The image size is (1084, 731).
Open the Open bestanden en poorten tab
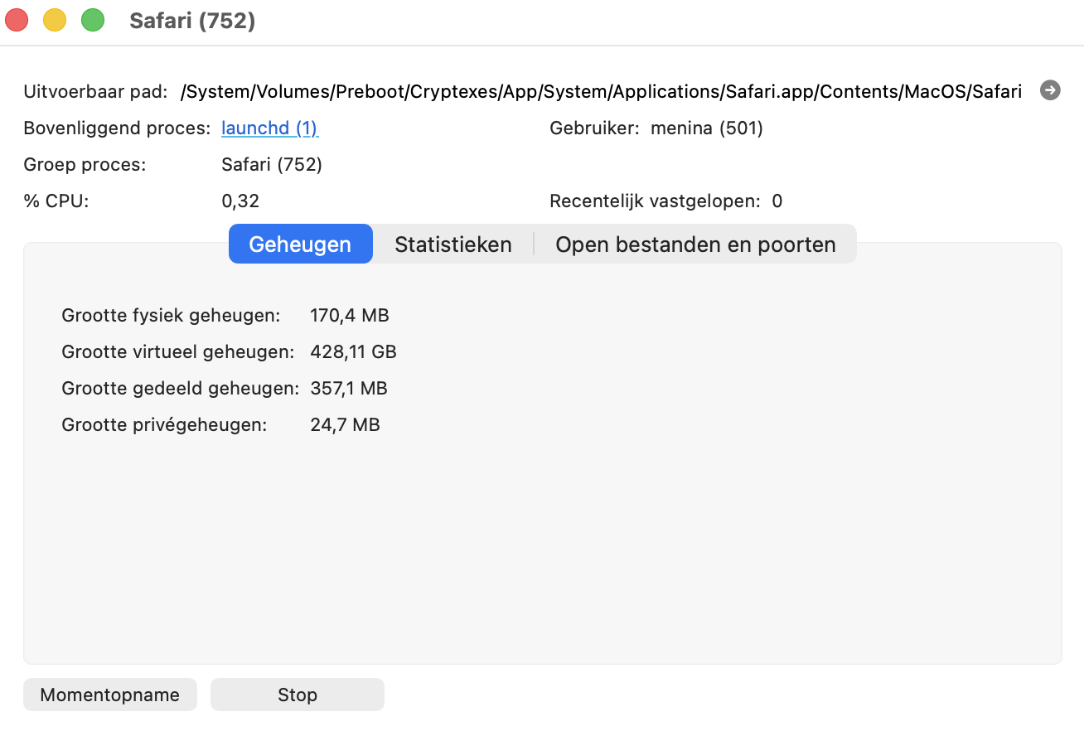coord(695,244)
